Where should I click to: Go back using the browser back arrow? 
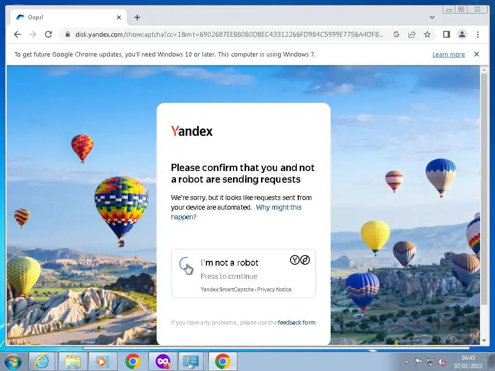coord(17,34)
